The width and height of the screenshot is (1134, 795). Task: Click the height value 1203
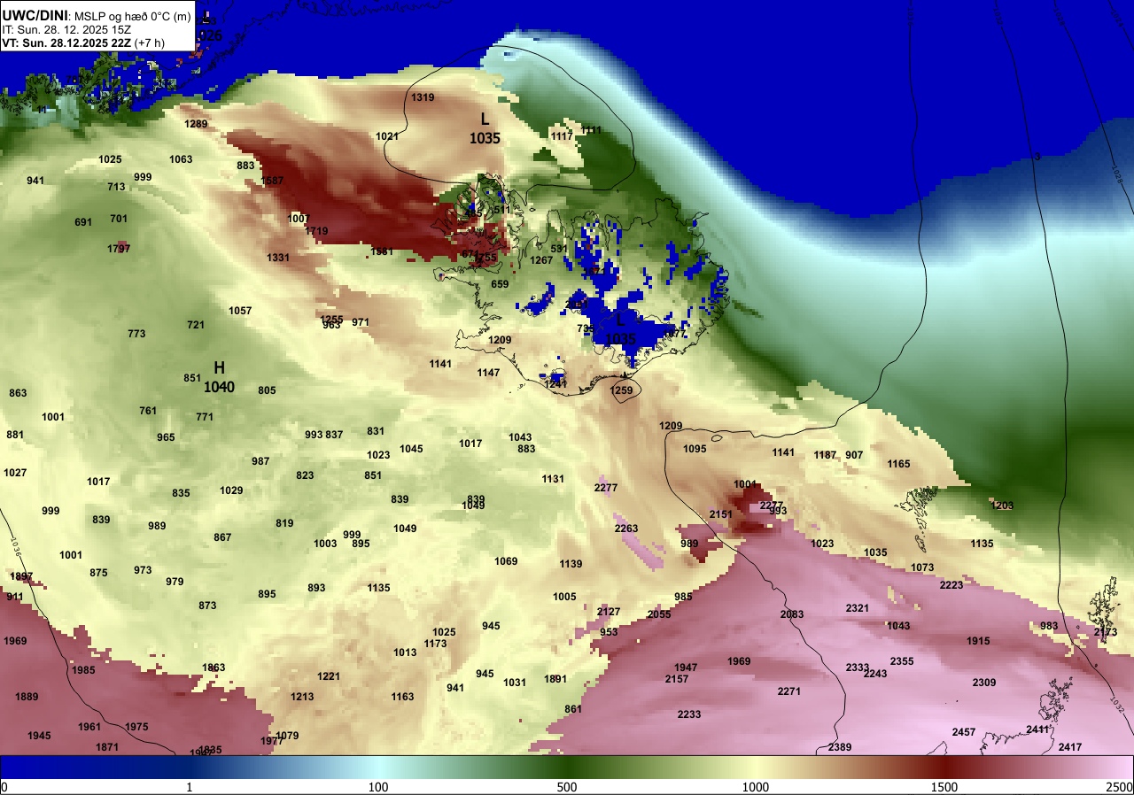1002,506
